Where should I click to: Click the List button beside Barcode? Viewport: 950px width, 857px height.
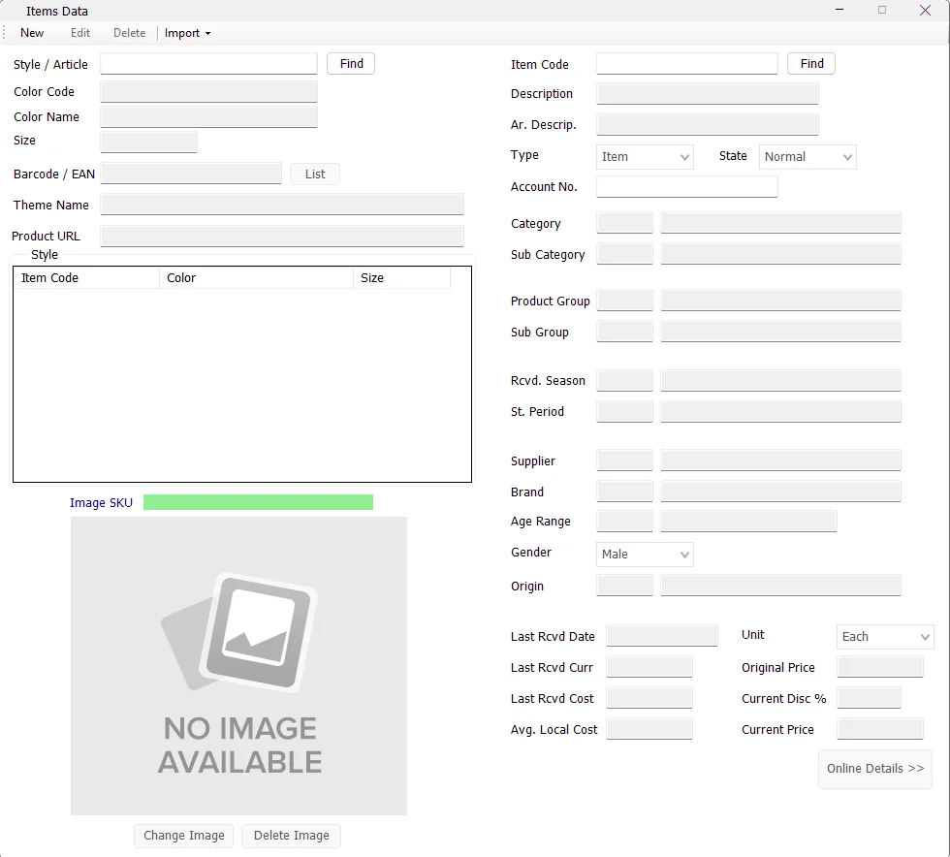click(314, 174)
